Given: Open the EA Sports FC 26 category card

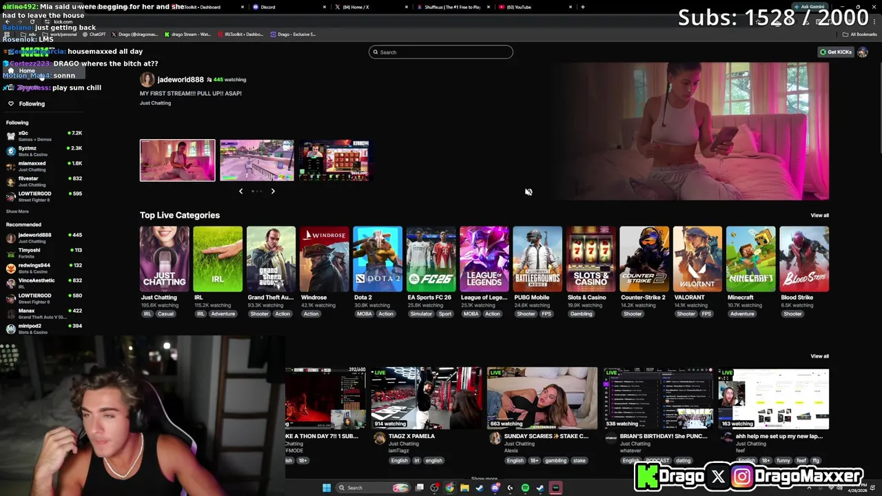Looking at the screenshot, I should 431,258.
